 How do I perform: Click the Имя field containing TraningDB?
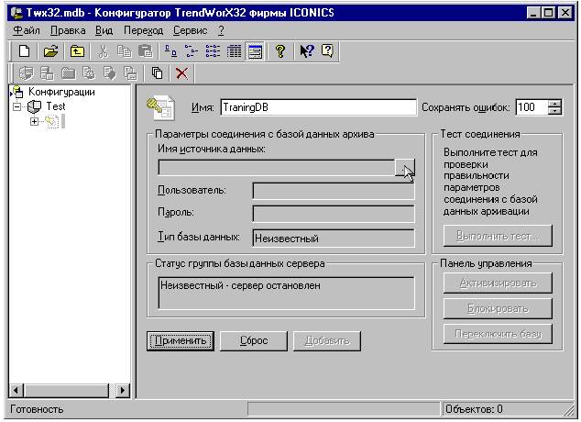pyautogui.click(x=319, y=107)
